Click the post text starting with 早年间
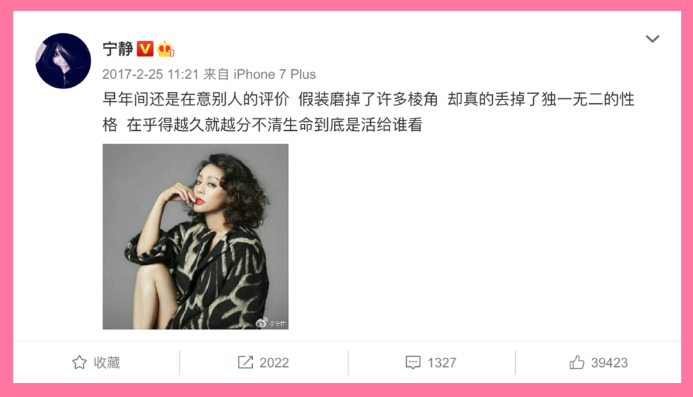The image size is (693, 397). coord(368,112)
